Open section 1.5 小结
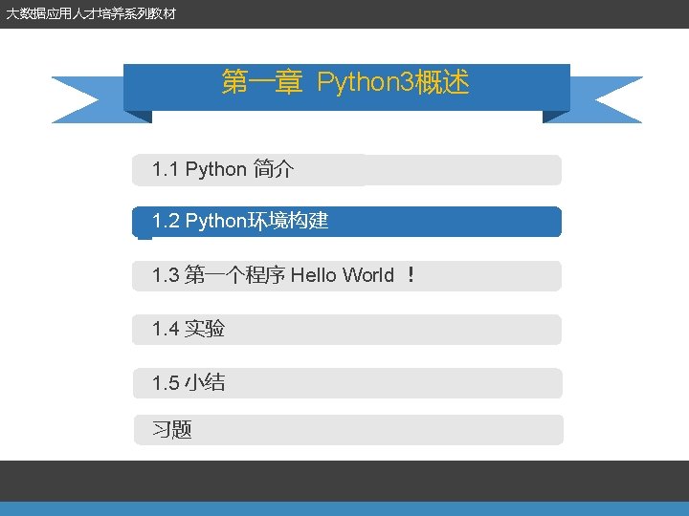This screenshot has height=516, width=689. [347, 383]
